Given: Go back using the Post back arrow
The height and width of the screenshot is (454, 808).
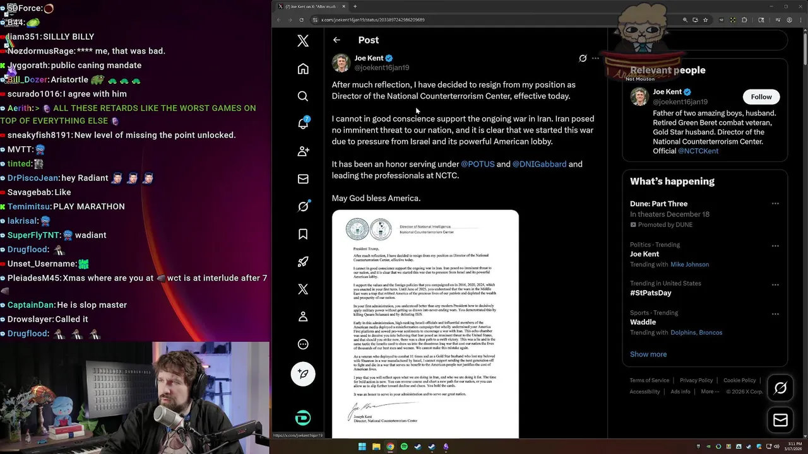Looking at the screenshot, I should click(x=336, y=40).
